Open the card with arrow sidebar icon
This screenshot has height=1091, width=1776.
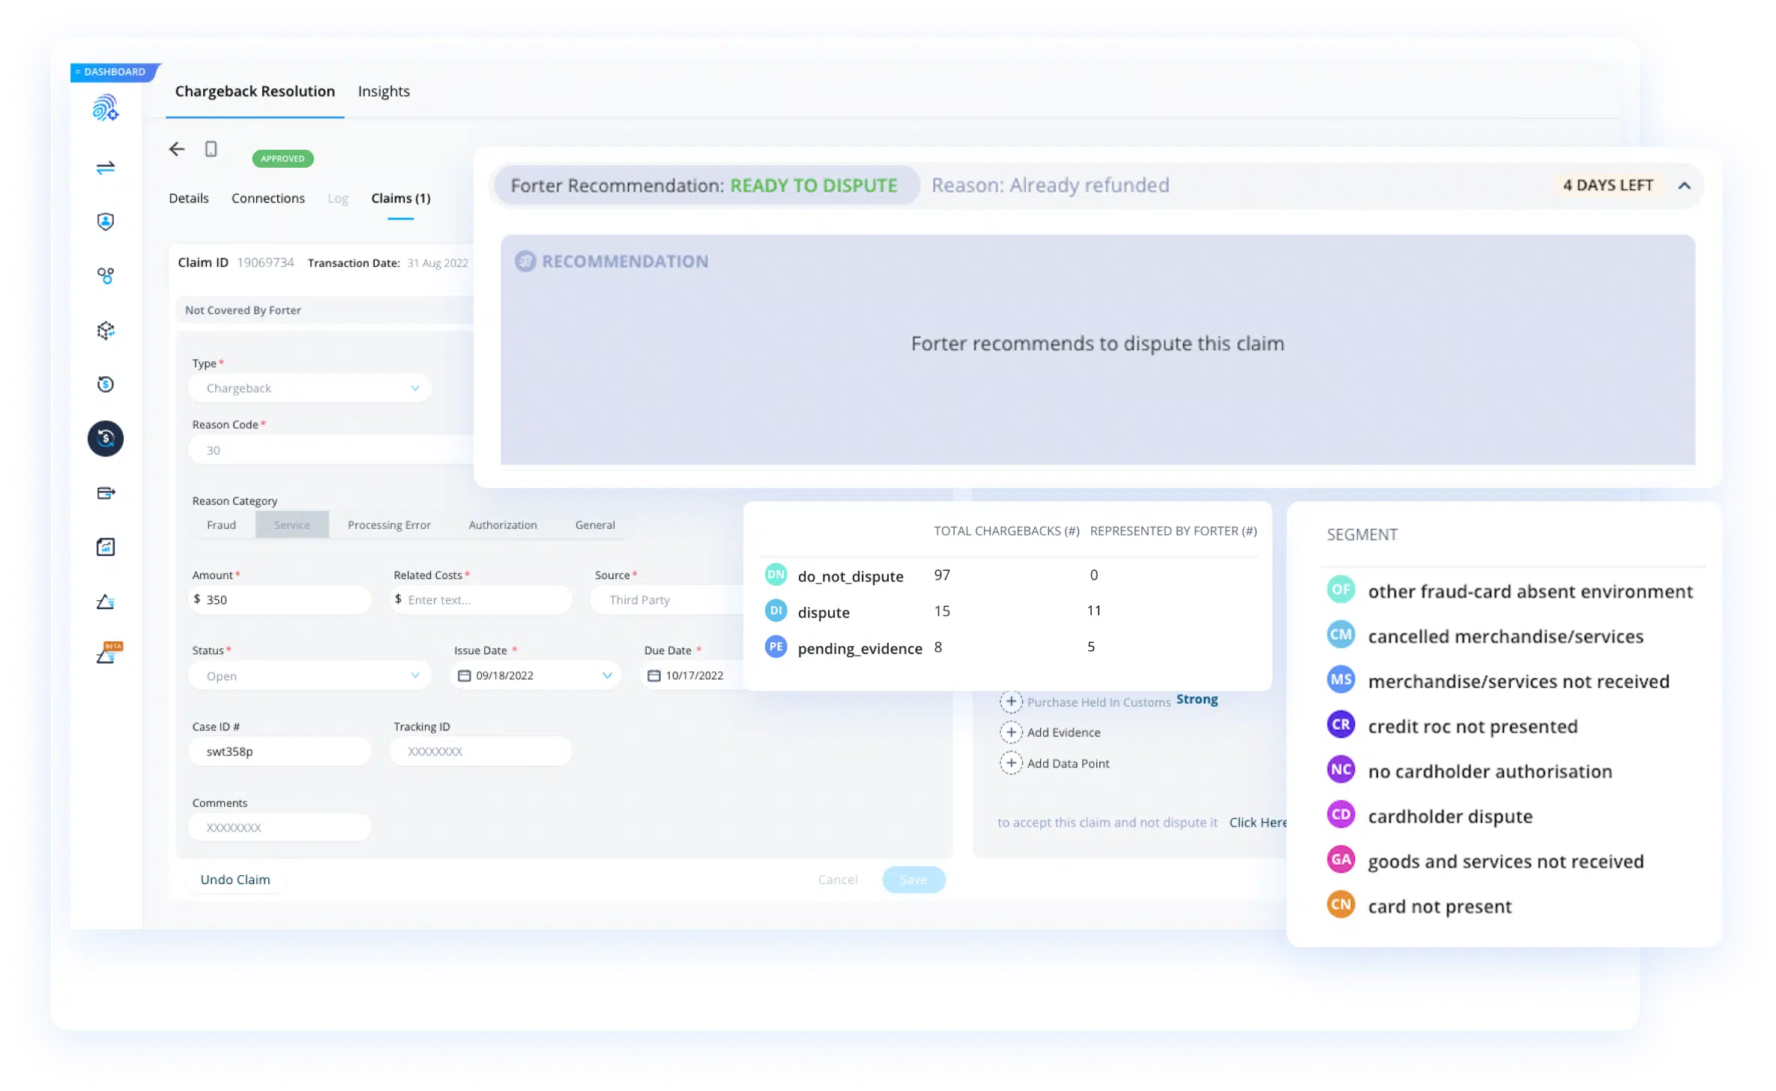[106, 493]
